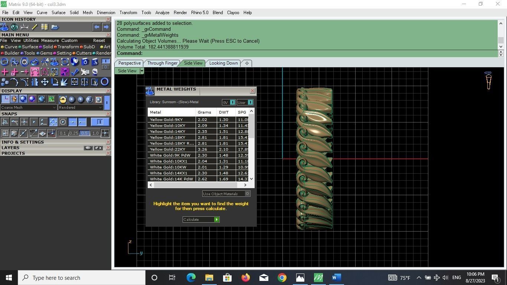Select the explosion burst tool icon

pyautogui.click(x=65, y=82)
